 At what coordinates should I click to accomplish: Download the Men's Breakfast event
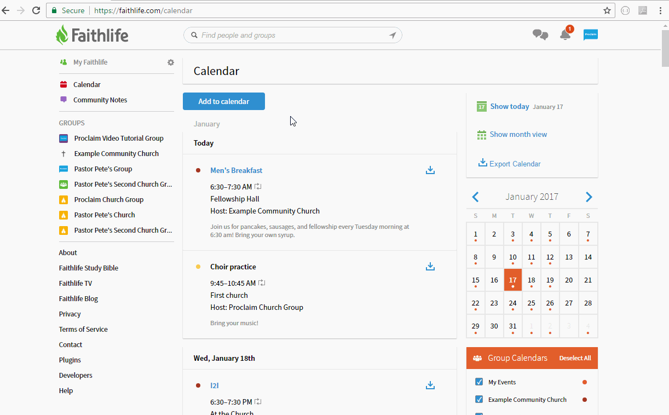pyautogui.click(x=430, y=170)
